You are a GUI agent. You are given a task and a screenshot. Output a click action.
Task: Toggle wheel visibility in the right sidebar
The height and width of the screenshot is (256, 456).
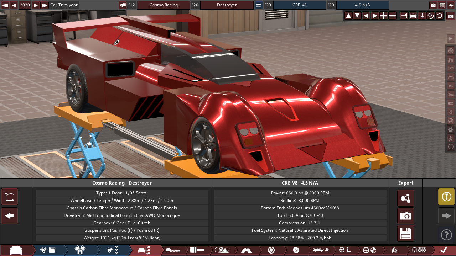[451, 50]
